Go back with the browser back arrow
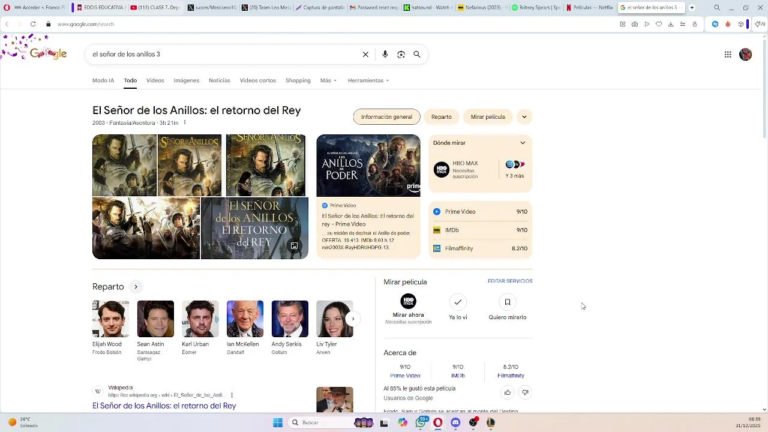 coord(7,24)
